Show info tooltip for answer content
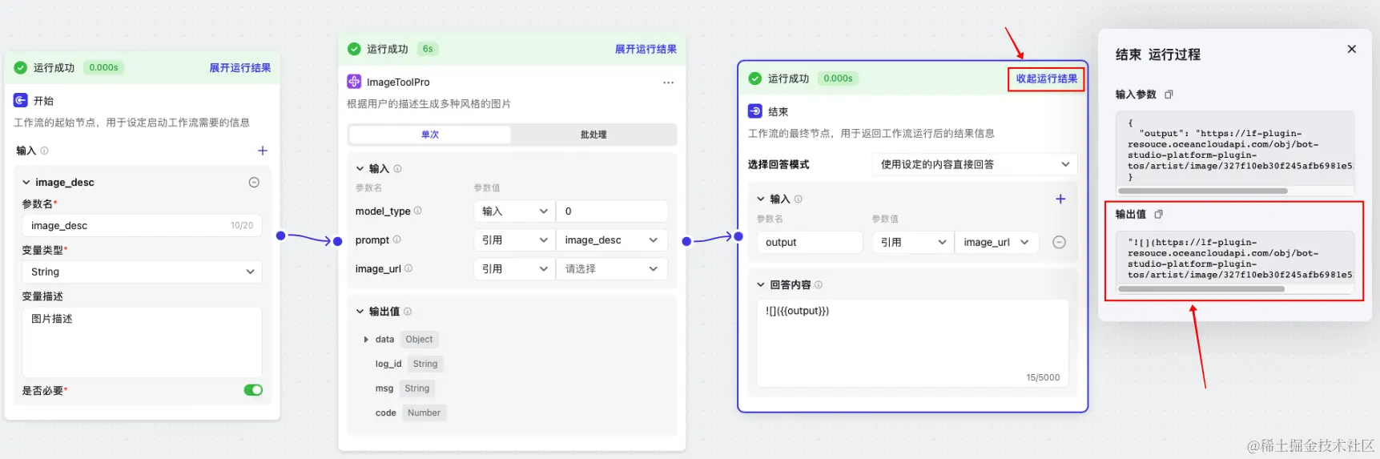This screenshot has width=1380, height=459. coord(818,284)
